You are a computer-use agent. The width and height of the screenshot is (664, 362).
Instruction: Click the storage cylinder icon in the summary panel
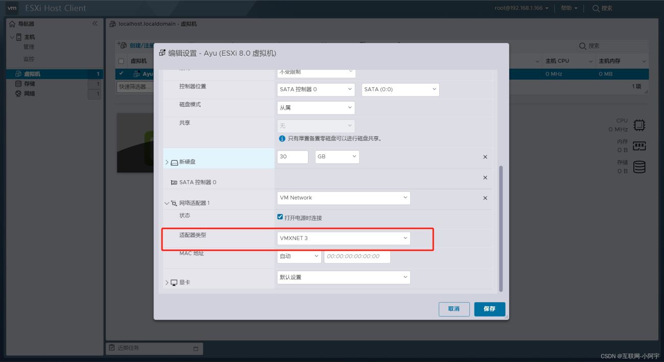(639, 167)
